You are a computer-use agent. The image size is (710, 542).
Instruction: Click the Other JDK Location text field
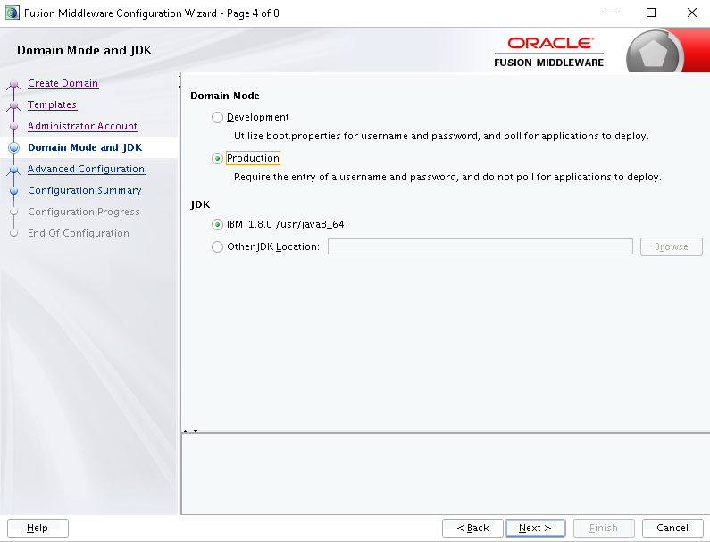(480, 246)
